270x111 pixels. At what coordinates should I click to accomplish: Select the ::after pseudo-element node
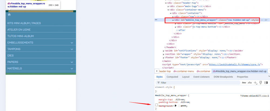(x=181, y=30)
